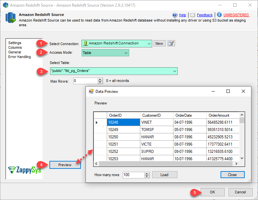Select cell SUPRD

pyautogui.click(x=157, y=151)
